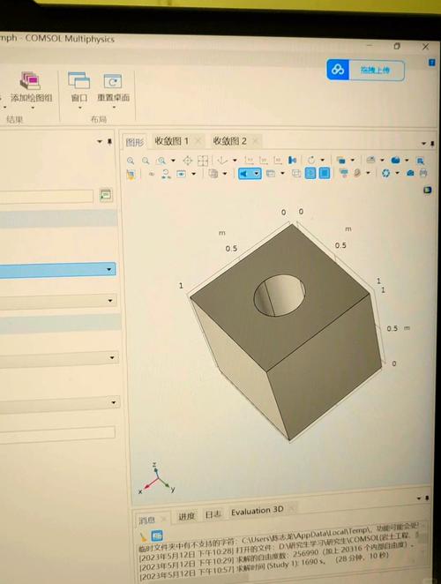Toggle the highlighted blue view button in second row
441x584 pixels.
click(x=250, y=174)
